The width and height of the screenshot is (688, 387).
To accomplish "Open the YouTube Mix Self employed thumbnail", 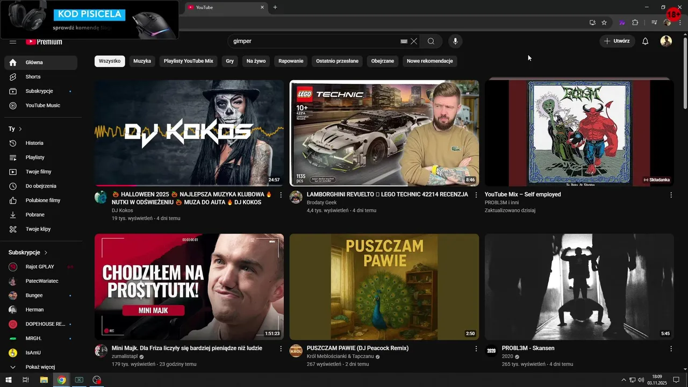I will (x=579, y=133).
